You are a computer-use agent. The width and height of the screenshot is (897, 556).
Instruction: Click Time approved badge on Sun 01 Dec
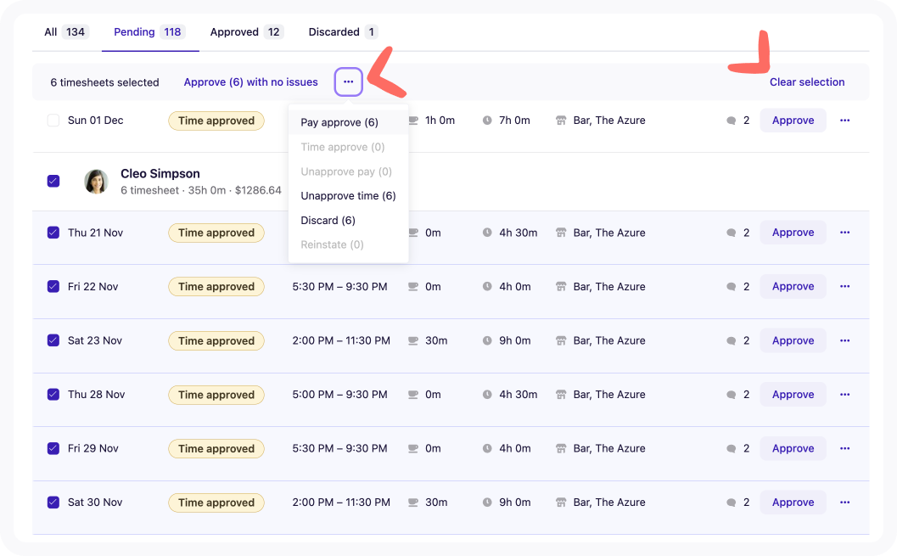[x=216, y=121]
